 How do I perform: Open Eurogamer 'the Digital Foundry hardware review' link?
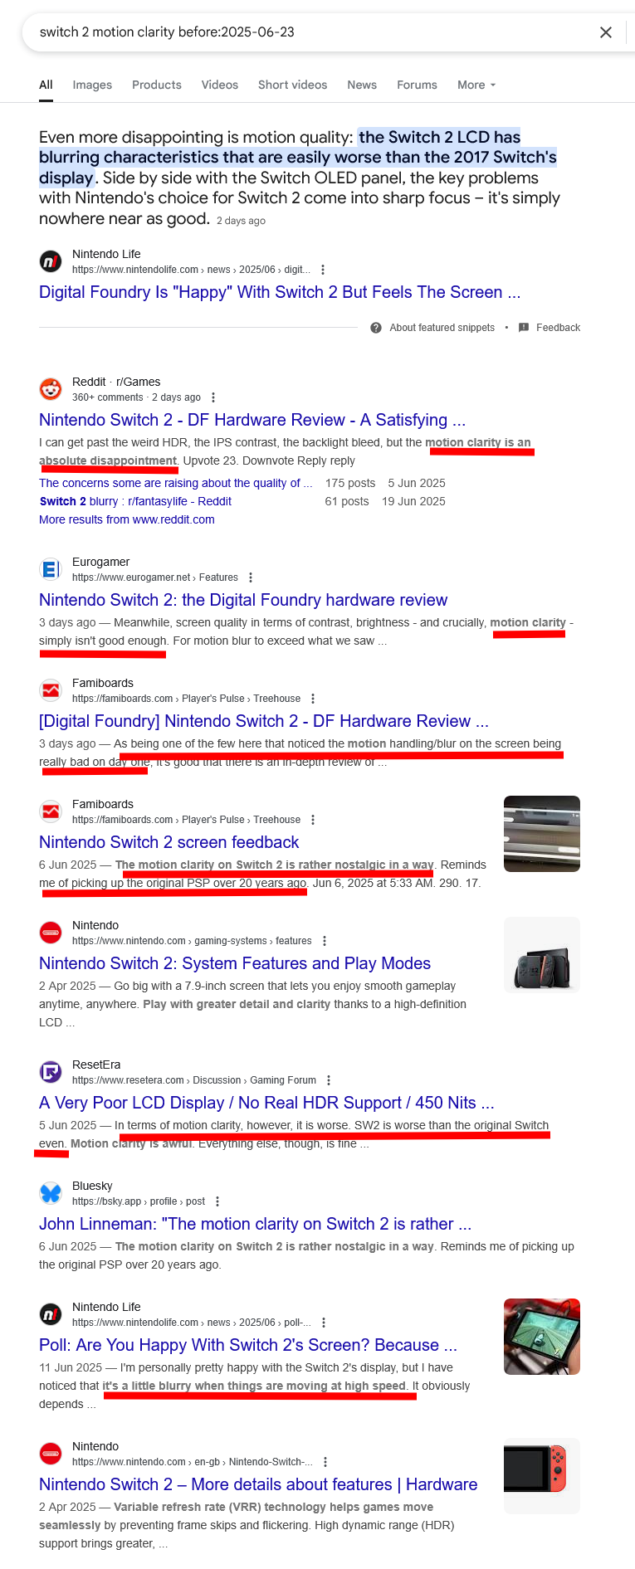pos(243,600)
